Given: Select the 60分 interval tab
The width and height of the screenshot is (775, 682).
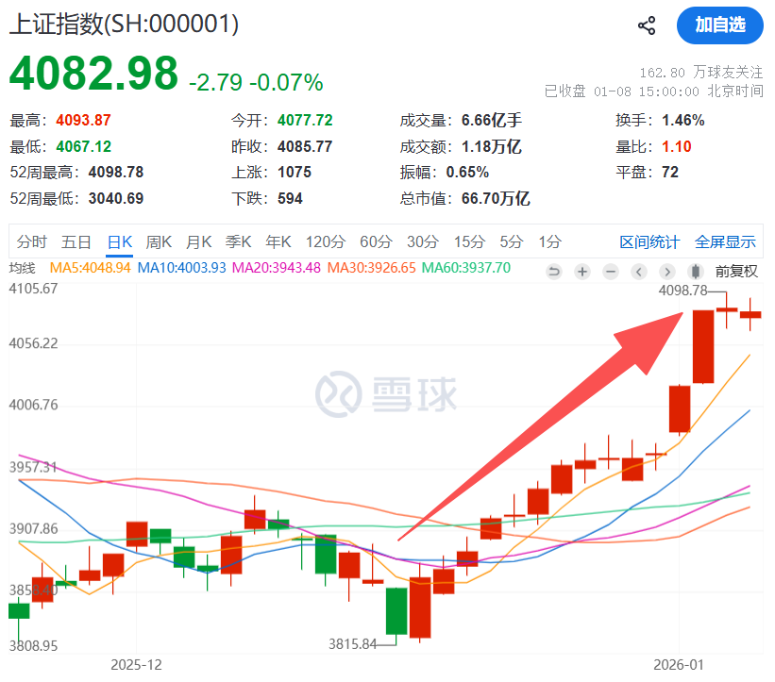Looking at the screenshot, I should pos(376,241).
